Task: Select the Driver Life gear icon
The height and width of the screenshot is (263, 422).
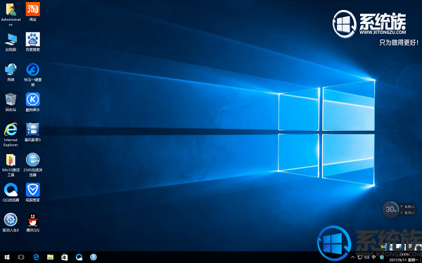Action: click(x=11, y=223)
